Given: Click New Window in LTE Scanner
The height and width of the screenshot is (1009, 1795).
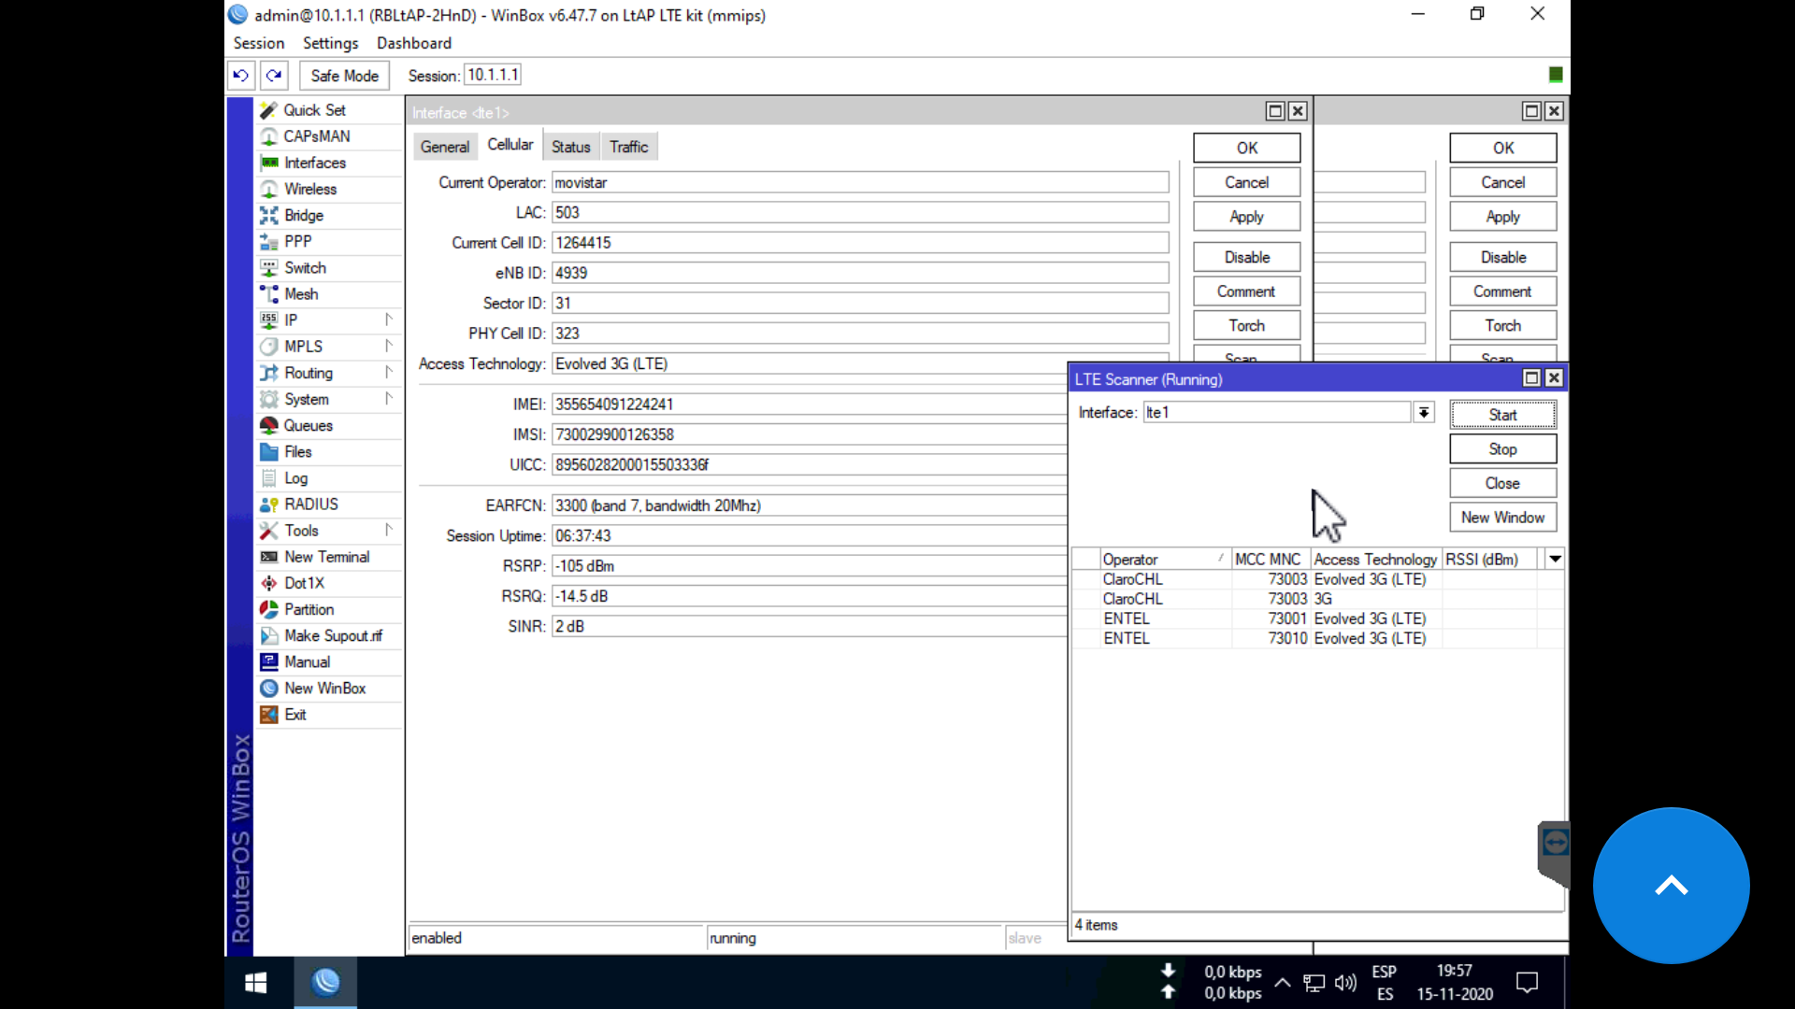Looking at the screenshot, I should click(1502, 518).
